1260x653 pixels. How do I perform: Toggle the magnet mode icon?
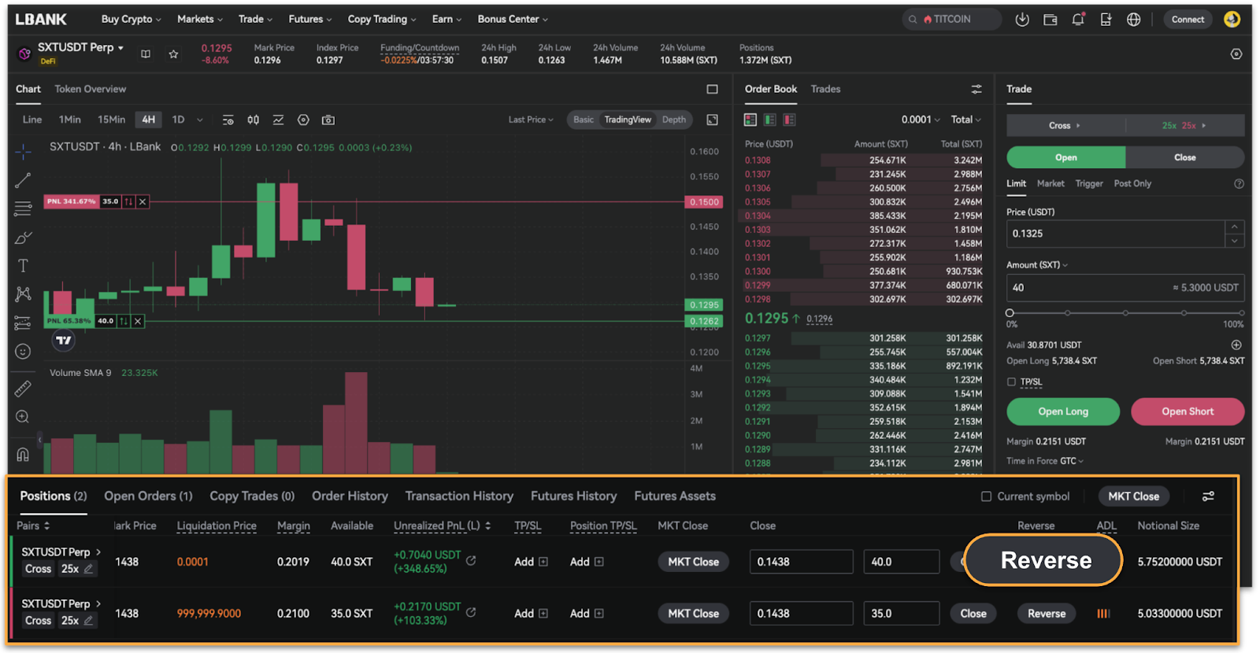click(x=23, y=454)
